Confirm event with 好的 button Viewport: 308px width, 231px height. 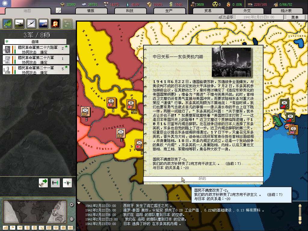pyautogui.click(x=203, y=179)
